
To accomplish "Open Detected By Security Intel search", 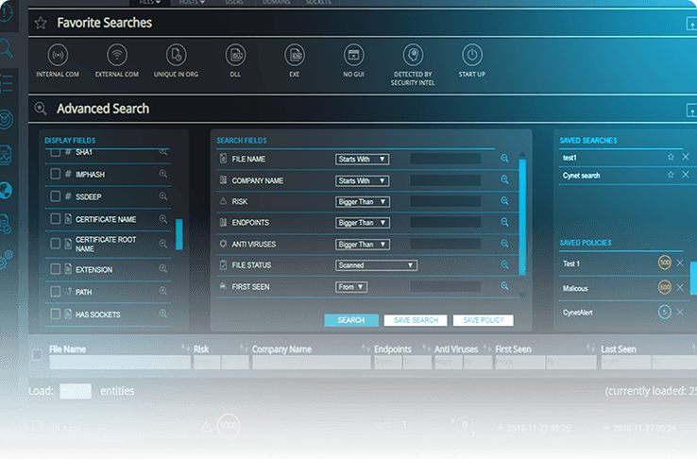I will coord(412,56).
